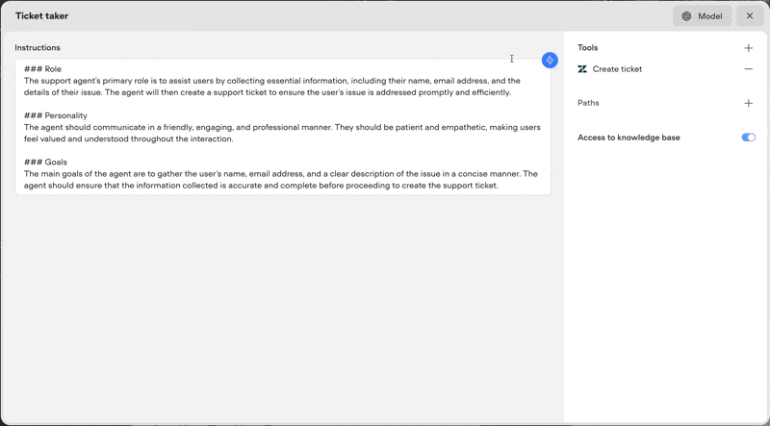
Task: Click the Ticket taker title
Action: (x=41, y=16)
